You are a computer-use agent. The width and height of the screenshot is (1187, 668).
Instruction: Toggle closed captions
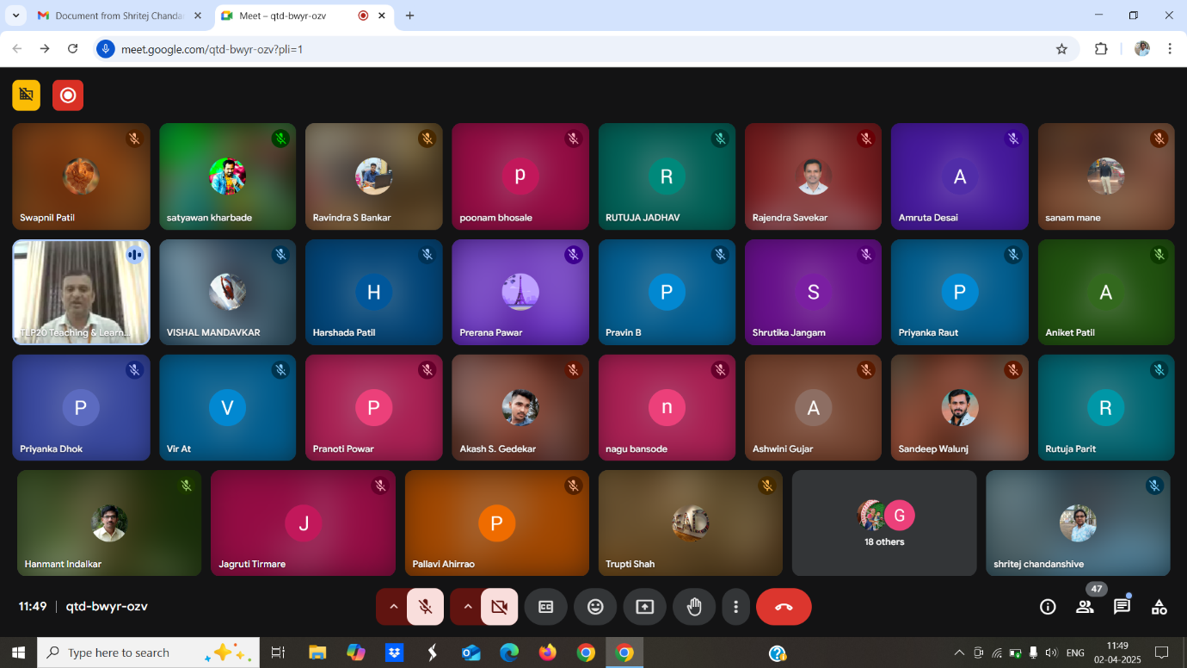pyautogui.click(x=545, y=607)
